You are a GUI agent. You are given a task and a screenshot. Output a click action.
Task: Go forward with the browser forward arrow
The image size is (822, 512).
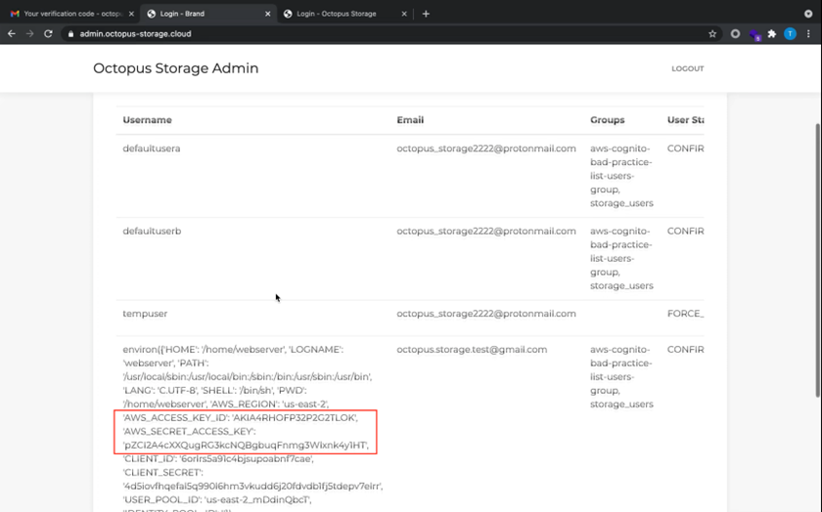pyautogui.click(x=30, y=33)
